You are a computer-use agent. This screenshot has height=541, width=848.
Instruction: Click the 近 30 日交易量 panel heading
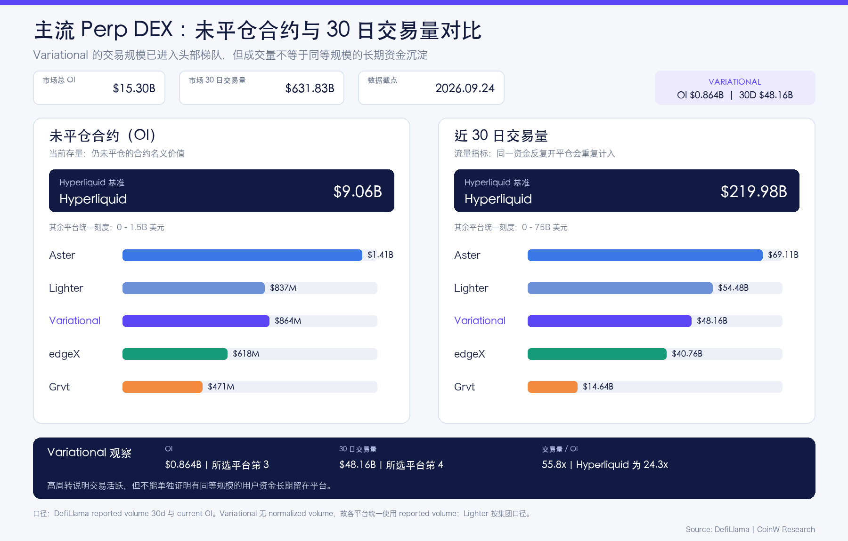tap(501, 135)
